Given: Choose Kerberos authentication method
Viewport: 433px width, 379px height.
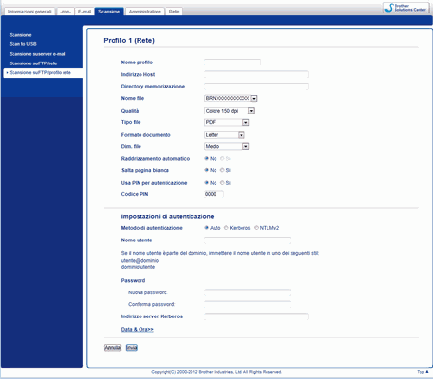Looking at the screenshot, I should coord(238,228).
